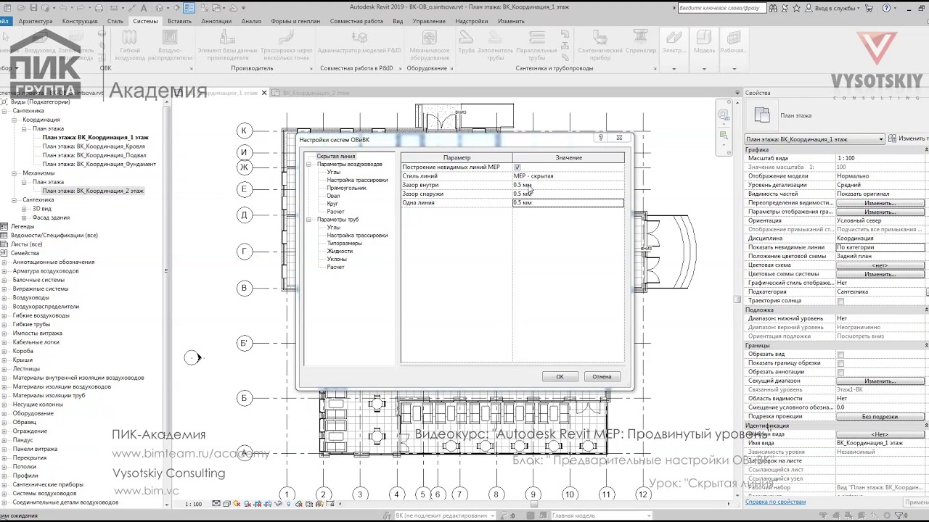Click the search binoculars icon in title bar
Viewport: 929px width, 522px height.
pyautogui.click(x=773, y=8)
